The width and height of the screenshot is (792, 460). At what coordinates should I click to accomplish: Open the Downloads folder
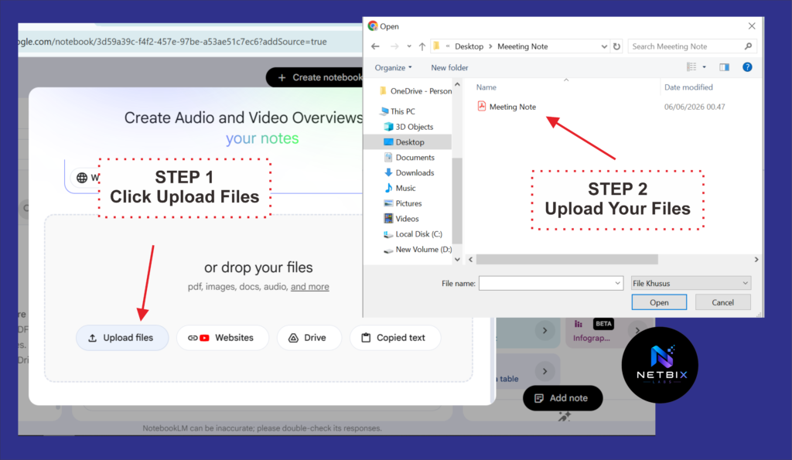click(409, 172)
